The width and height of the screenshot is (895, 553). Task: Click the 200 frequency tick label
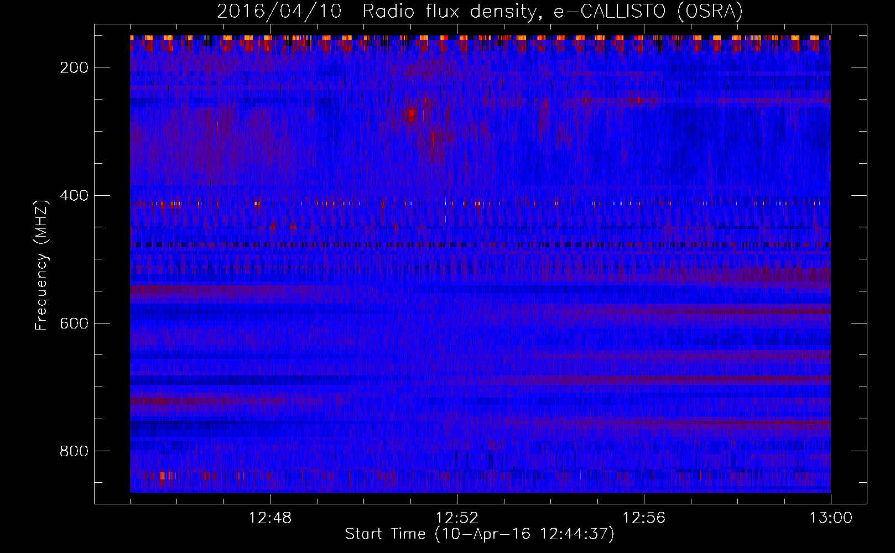click(74, 67)
